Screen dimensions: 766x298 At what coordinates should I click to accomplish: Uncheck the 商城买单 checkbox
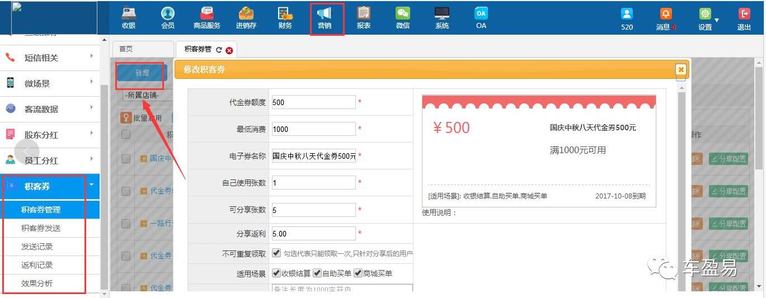click(x=358, y=273)
